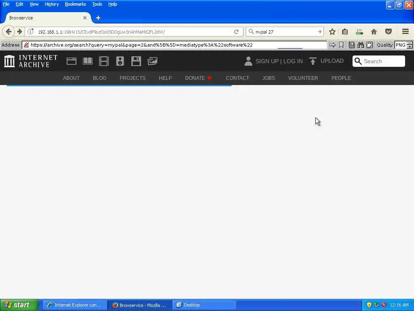Switch to Desktop taskbar button
This screenshot has width=414, height=311.
tap(205, 305)
